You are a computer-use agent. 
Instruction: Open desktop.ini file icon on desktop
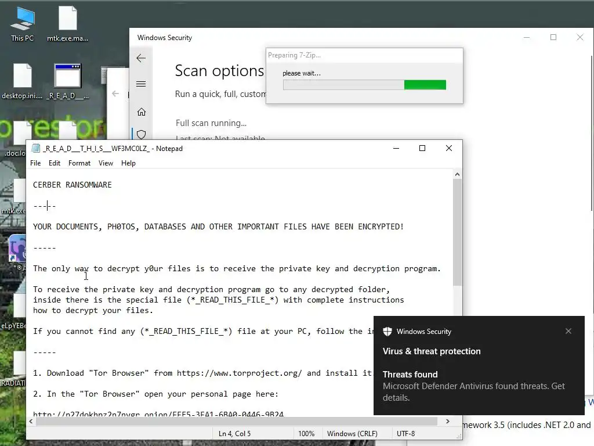pyautogui.click(x=23, y=81)
